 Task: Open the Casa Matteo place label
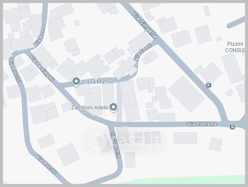click(x=99, y=82)
